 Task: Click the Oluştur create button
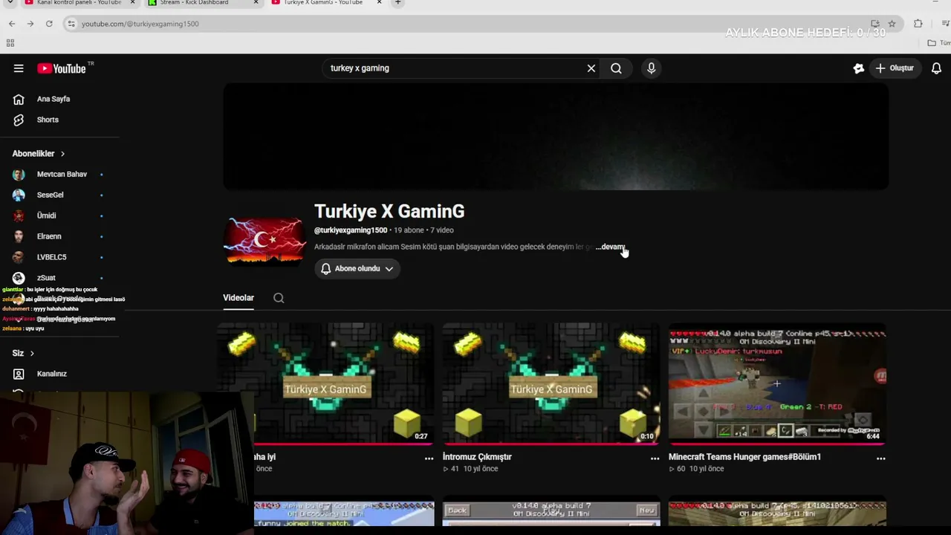click(x=895, y=68)
